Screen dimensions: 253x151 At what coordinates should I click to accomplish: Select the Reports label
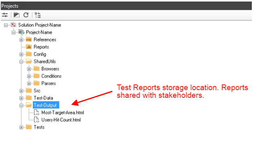[41, 47]
